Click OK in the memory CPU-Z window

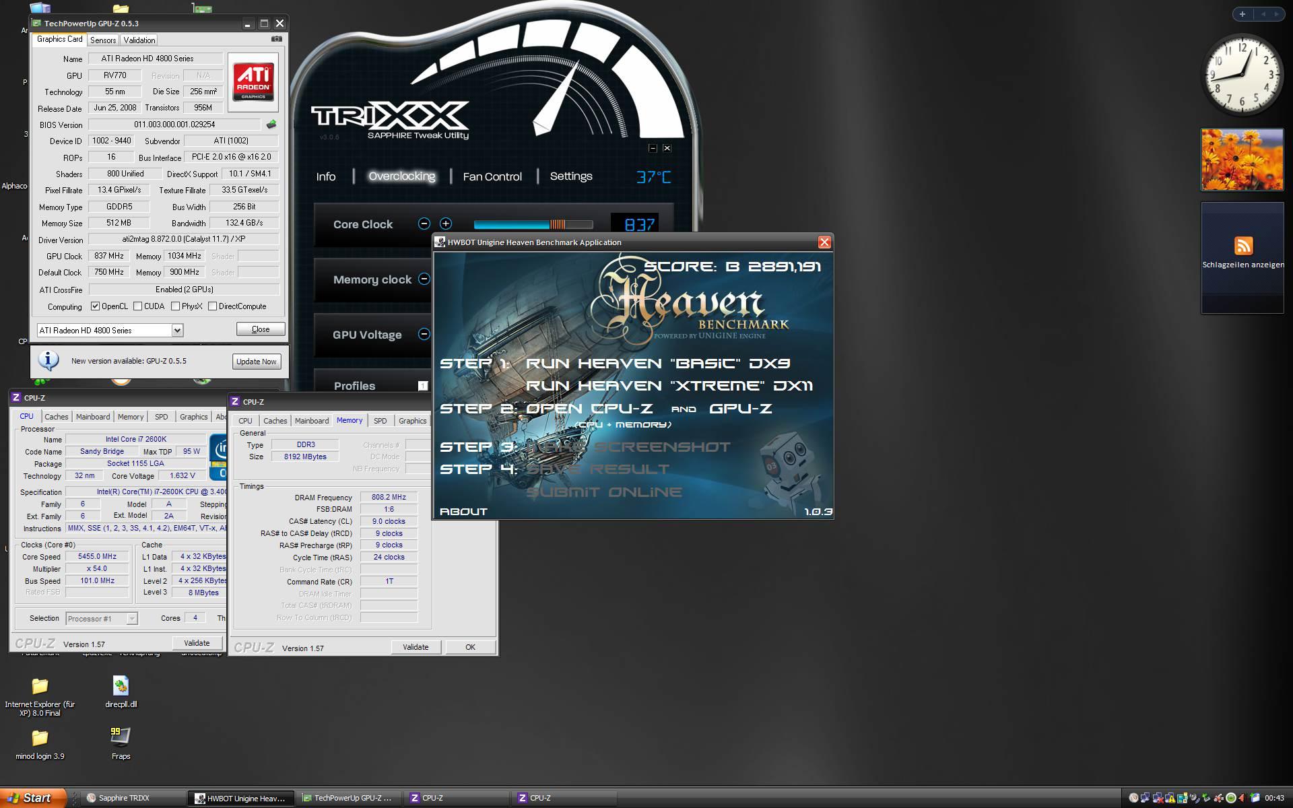(x=470, y=647)
